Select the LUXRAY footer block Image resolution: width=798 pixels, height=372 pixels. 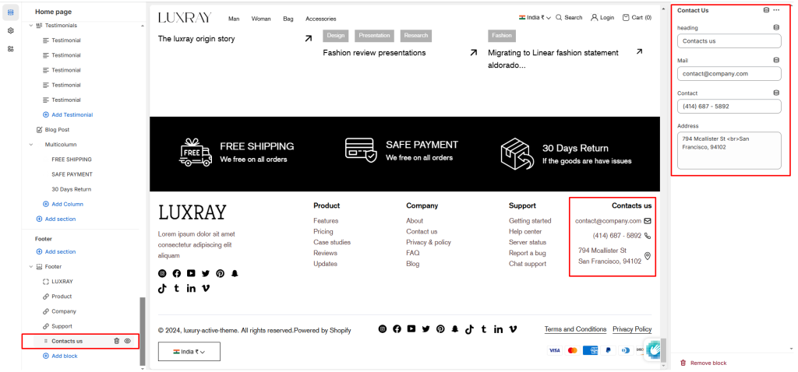tap(62, 282)
